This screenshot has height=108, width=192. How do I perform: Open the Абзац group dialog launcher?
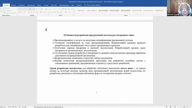pos(73,15)
